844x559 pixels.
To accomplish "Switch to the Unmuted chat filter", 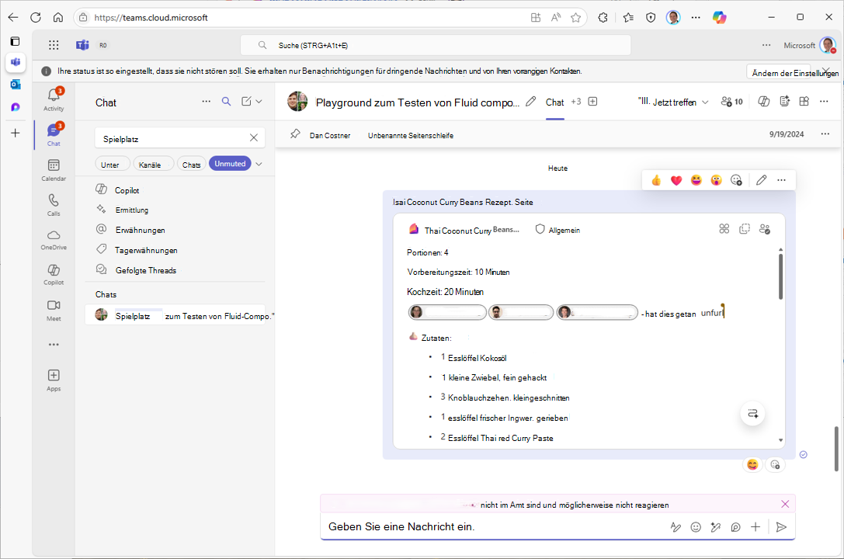I will click(229, 163).
